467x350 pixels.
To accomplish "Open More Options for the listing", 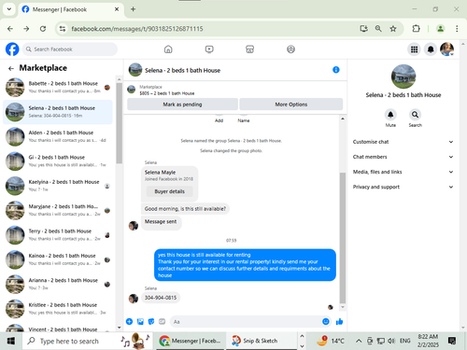I will pyautogui.click(x=291, y=105).
